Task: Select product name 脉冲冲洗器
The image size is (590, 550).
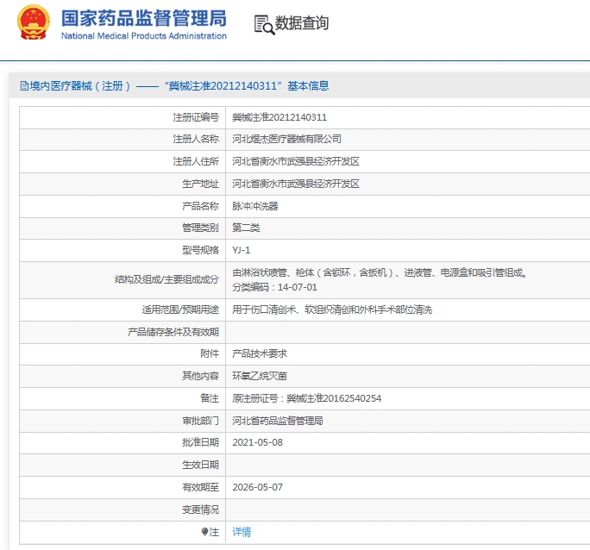Action: click(x=255, y=206)
